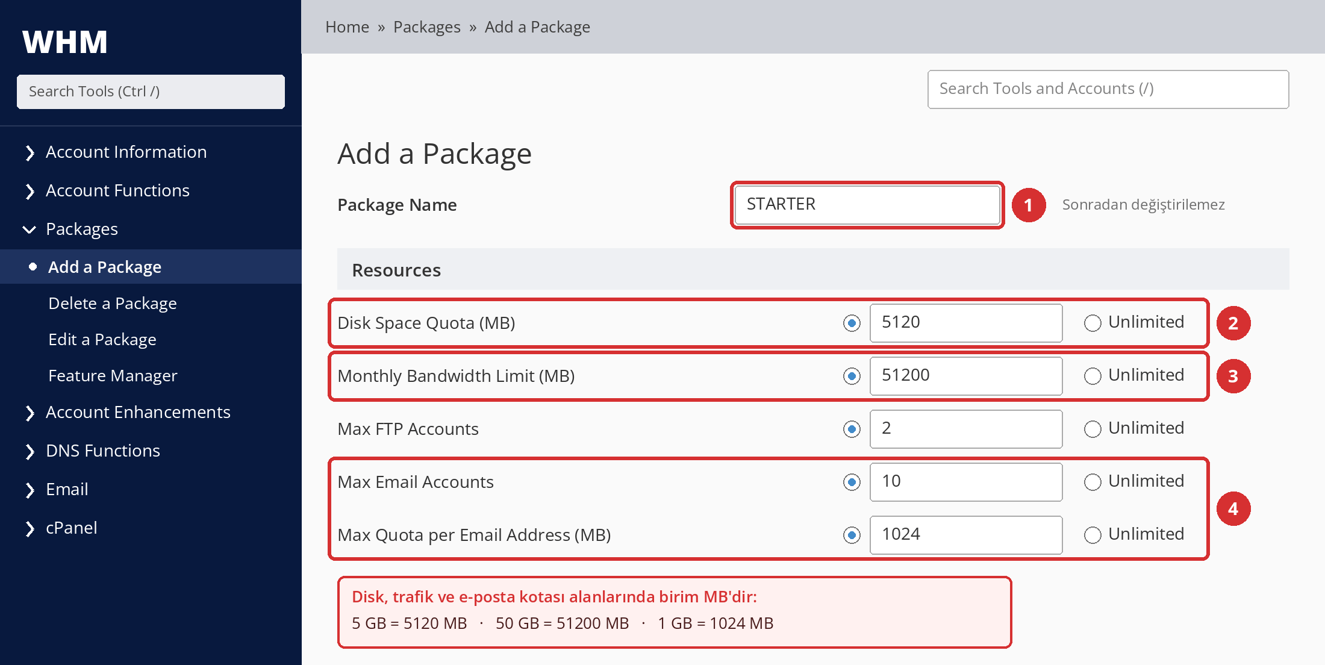Image resolution: width=1325 pixels, height=665 pixels.
Task: Expand the Account Functions section chevron
Action: click(x=30, y=191)
